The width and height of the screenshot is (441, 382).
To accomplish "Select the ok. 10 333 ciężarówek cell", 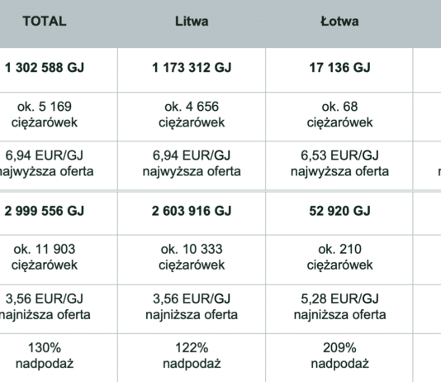I will pyautogui.click(x=192, y=257).
